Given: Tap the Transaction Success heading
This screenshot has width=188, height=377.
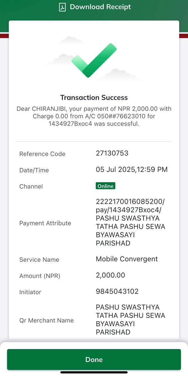Looking at the screenshot, I should pos(94,97).
